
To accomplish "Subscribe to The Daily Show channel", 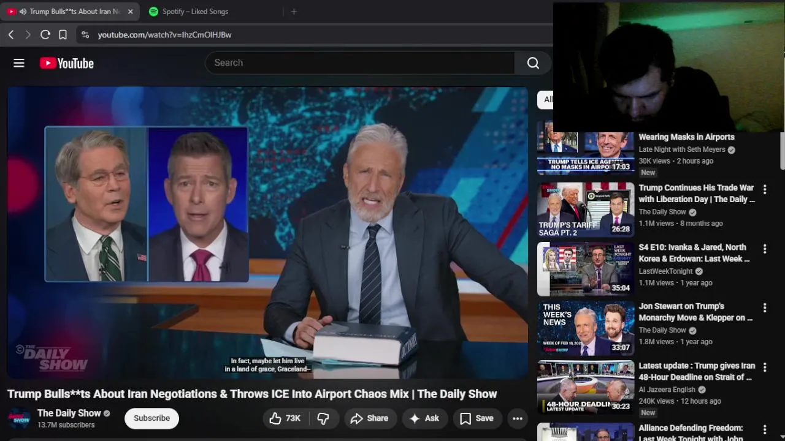I will tap(151, 418).
